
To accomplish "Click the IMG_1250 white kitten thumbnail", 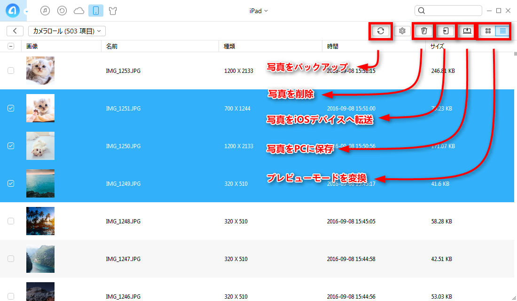I will [x=40, y=146].
